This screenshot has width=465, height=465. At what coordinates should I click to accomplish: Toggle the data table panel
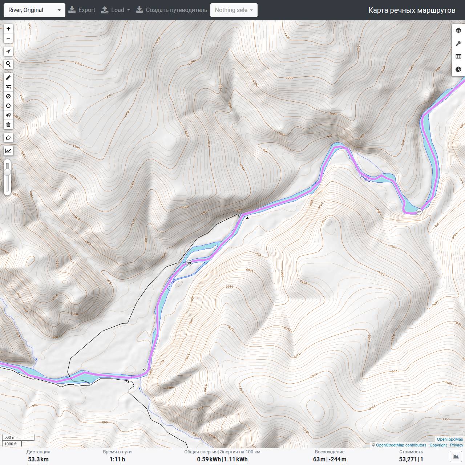[x=458, y=56]
